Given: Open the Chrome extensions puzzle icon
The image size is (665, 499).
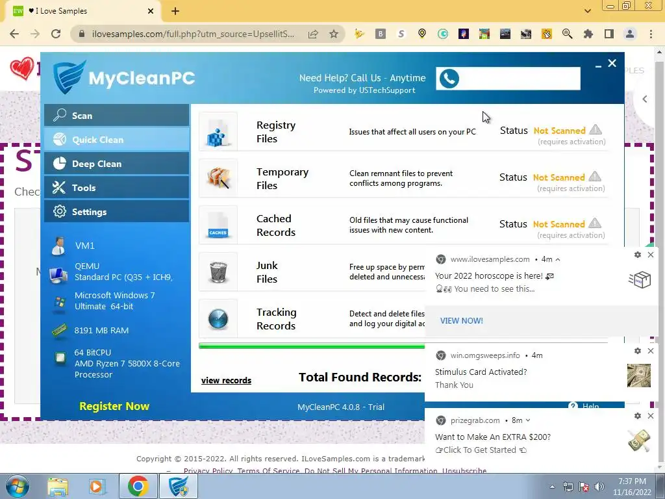Looking at the screenshot, I should coord(588,34).
